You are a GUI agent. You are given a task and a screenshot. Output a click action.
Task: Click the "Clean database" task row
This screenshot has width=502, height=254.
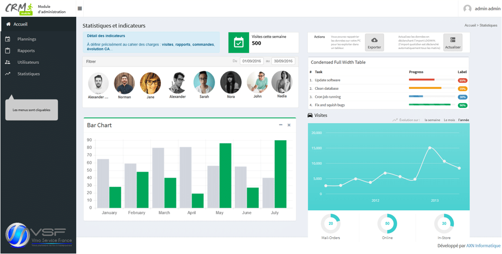(x=388, y=88)
